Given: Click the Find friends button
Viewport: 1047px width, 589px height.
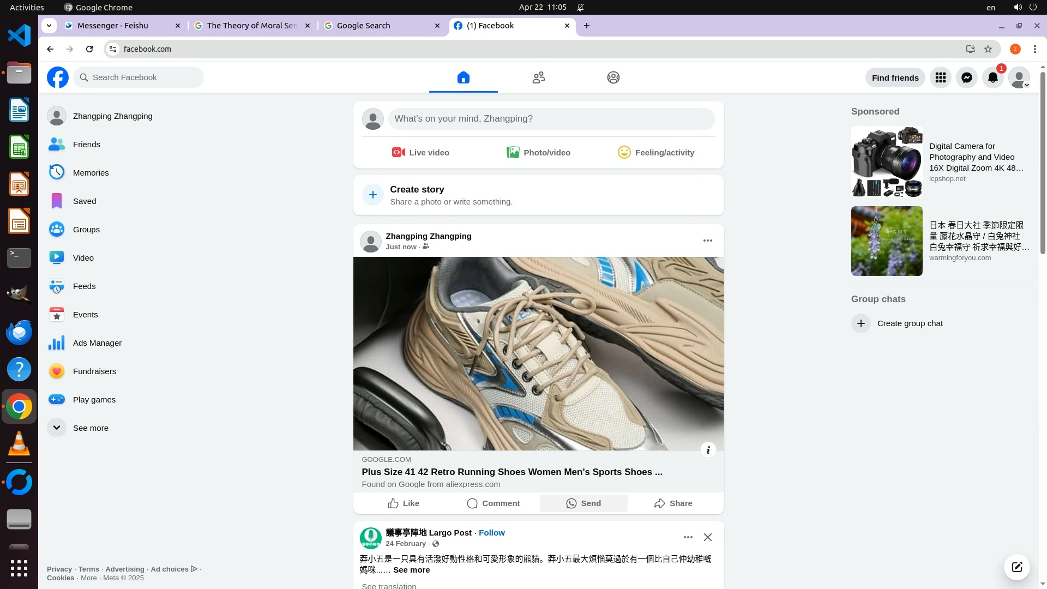Looking at the screenshot, I should click(x=895, y=77).
